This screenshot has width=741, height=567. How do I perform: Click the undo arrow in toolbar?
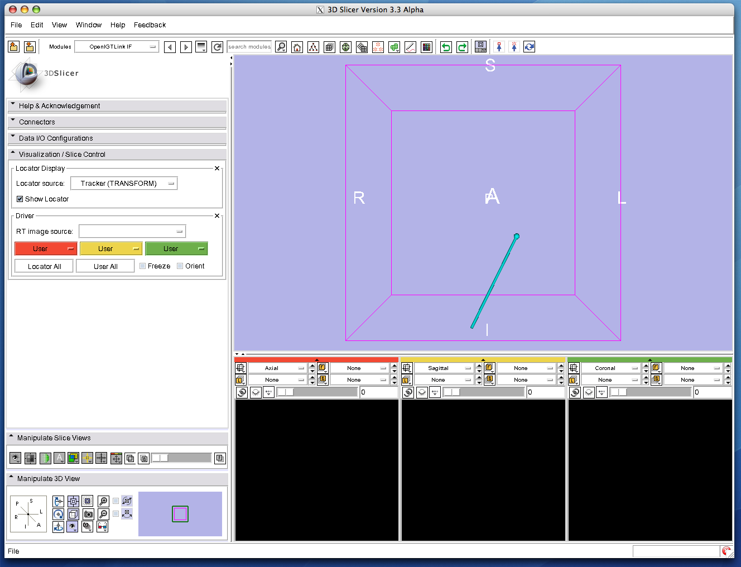coord(446,47)
